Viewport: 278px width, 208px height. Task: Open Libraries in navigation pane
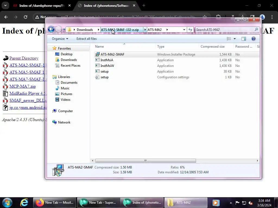tap(64, 77)
